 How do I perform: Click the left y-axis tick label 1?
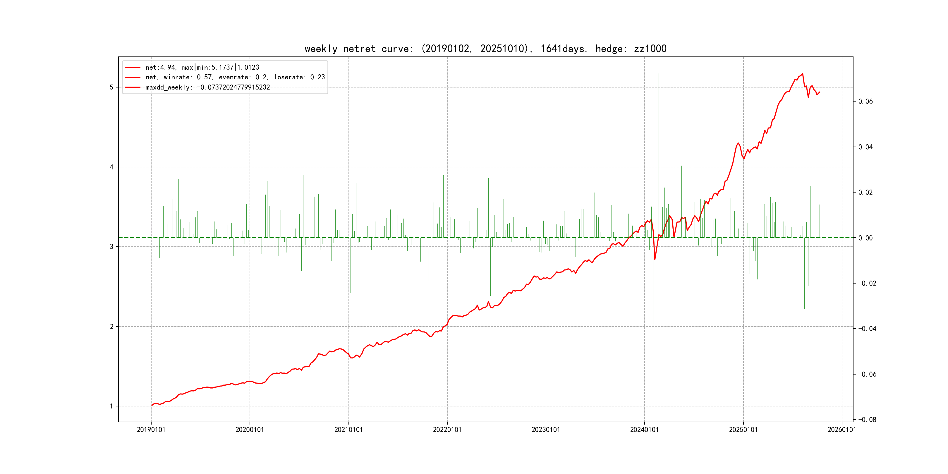111,406
